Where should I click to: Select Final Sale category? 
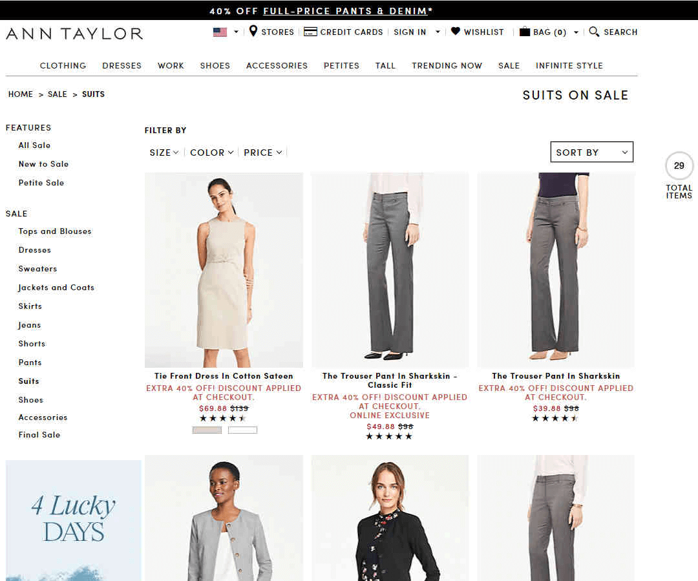coord(39,434)
